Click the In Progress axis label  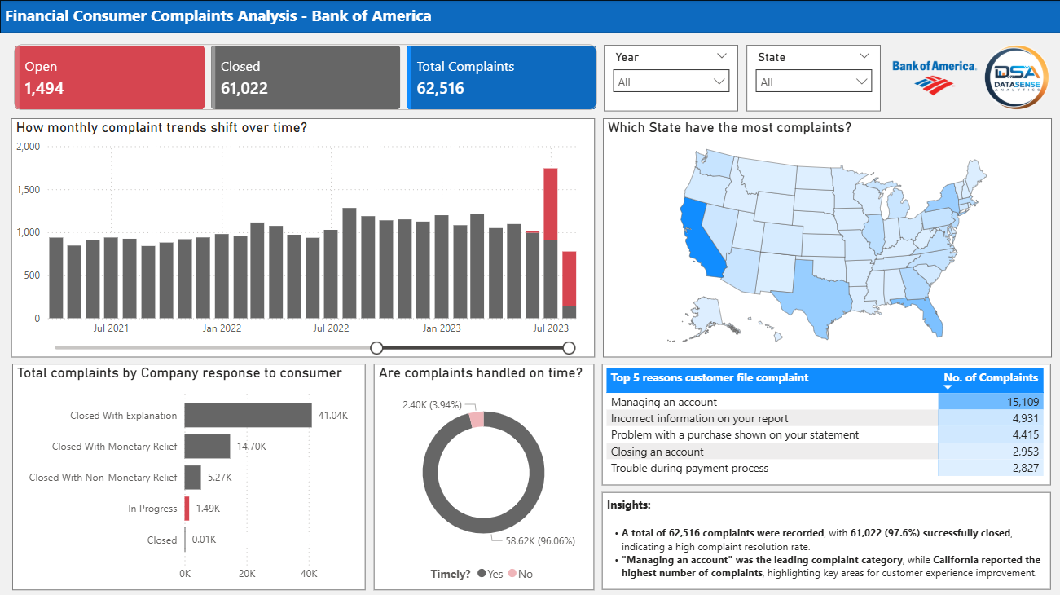coord(152,509)
